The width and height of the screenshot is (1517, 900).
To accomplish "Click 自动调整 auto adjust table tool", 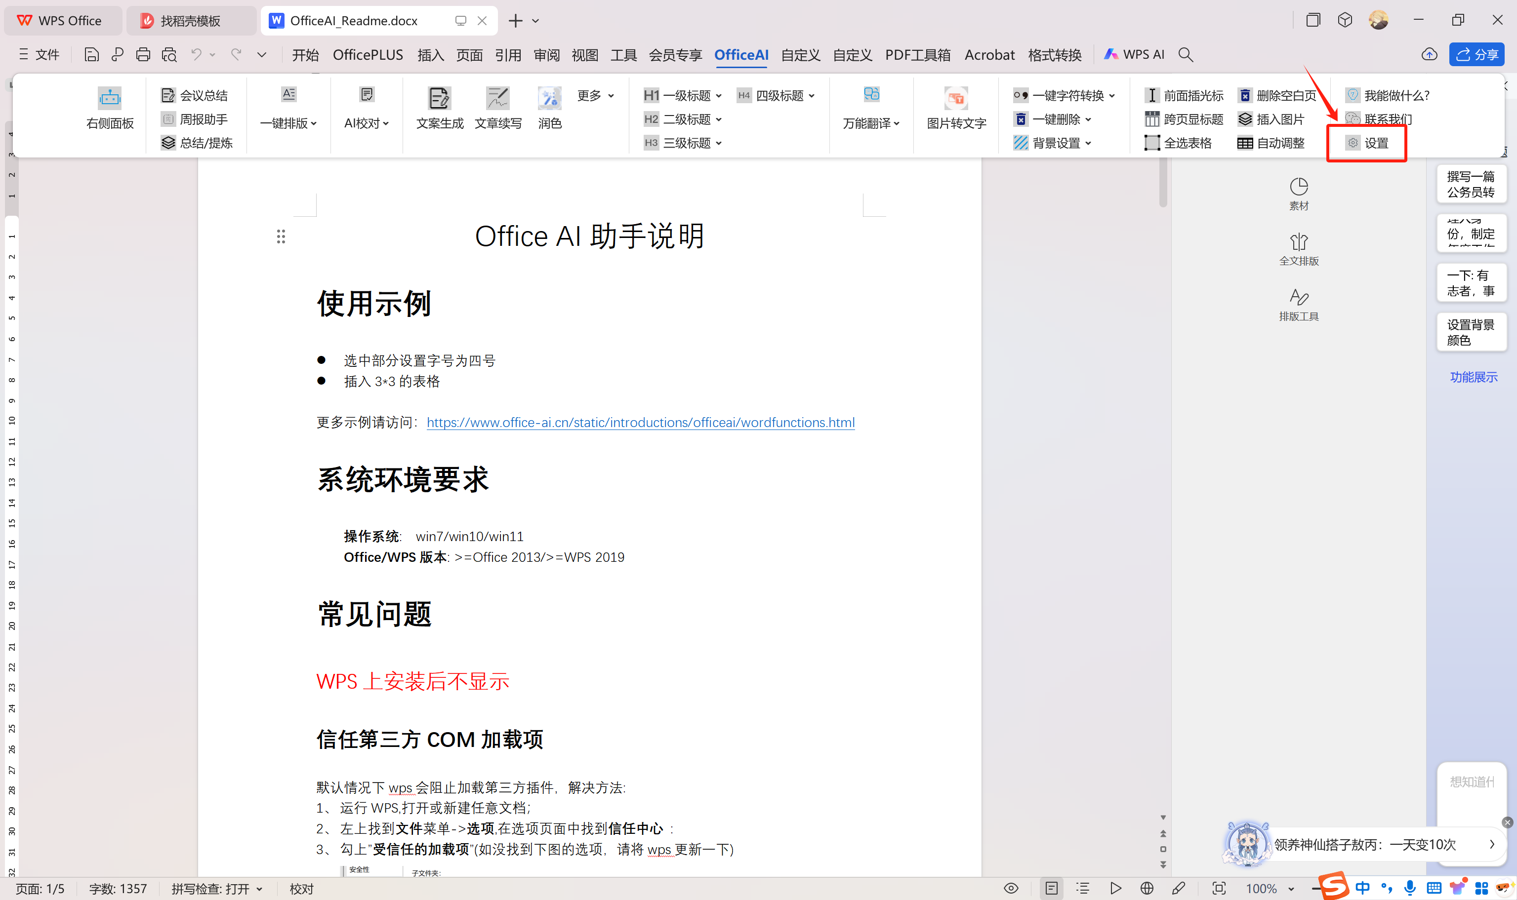I will coord(1271,143).
